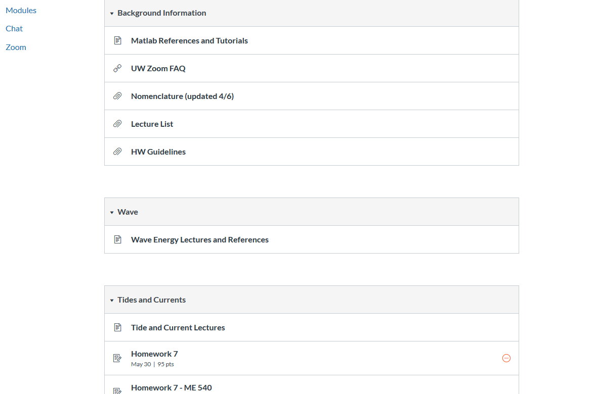
Task: Click the red unpublished status icon on Homework 7
Action: pos(506,358)
